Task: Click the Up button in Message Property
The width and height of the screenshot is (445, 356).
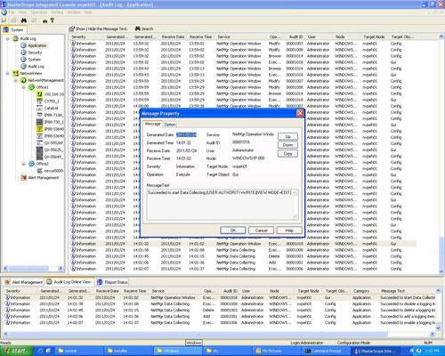Action: pyautogui.click(x=287, y=136)
